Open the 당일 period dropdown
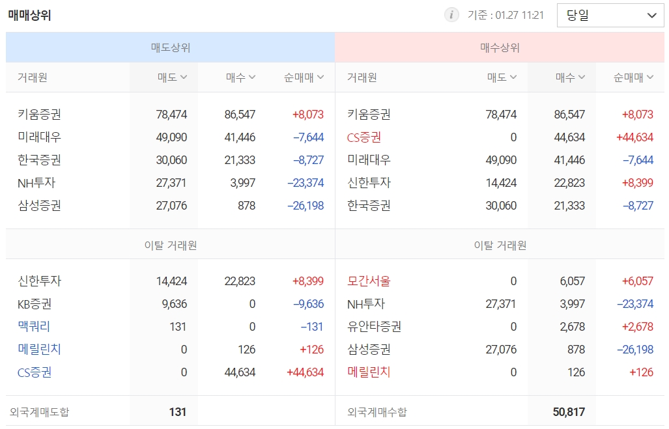The width and height of the screenshot is (669, 429). pyautogui.click(x=610, y=16)
